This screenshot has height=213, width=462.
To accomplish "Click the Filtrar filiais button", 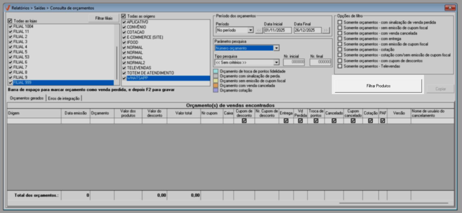I will [104, 18].
